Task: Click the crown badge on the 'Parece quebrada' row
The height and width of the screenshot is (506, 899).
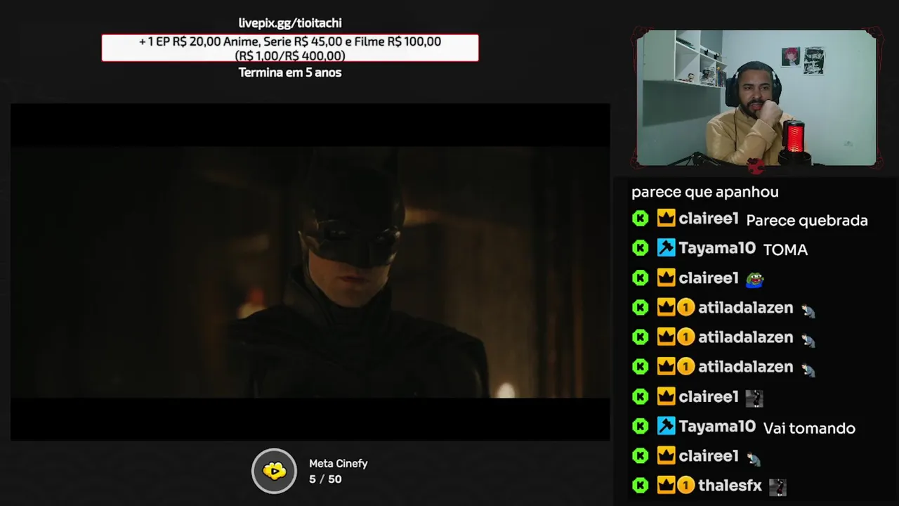Action: (x=666, y=219)
